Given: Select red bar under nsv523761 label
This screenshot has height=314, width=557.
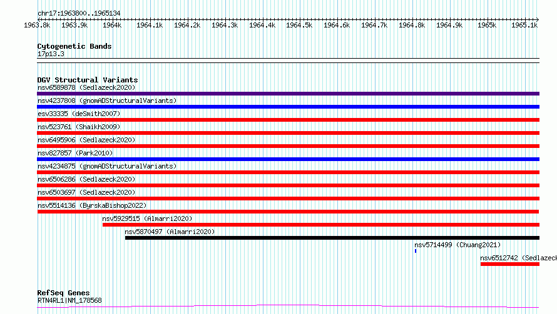Looking at the screenshot, I should (288, 133).
